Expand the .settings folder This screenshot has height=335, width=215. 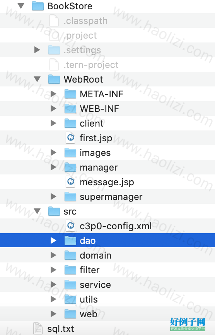tap(37, 50)
